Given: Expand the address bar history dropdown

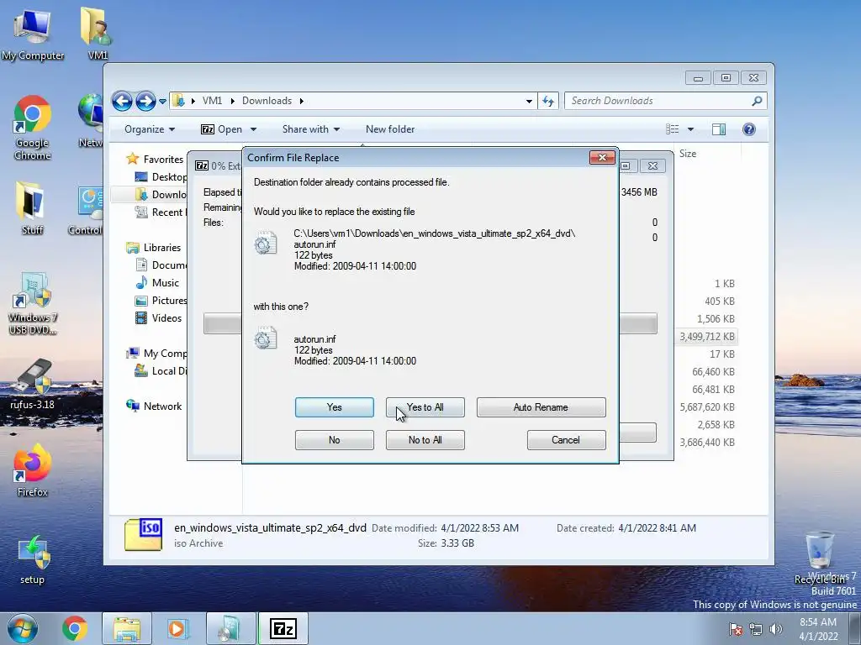Looking at the screenshot, I should (x=529, y=101).
